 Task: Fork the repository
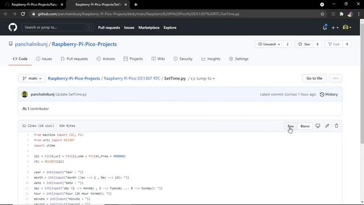pyautogui.click(x=334, y=44)
